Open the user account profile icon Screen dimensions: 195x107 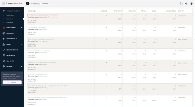(x=191, y=3)
